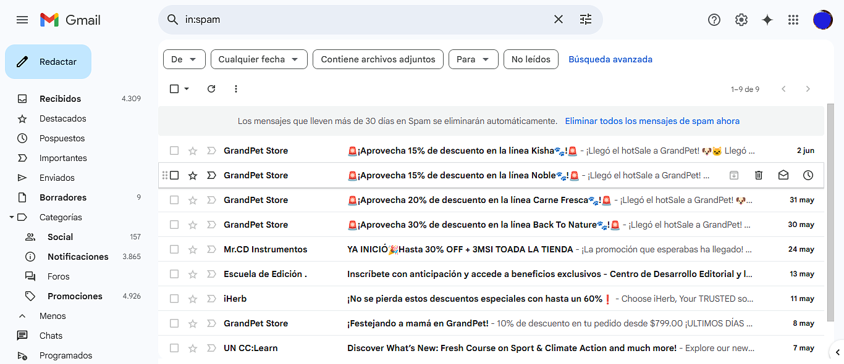Delete the Noble line discount email
The width and height of the screenshot is (844, 364).
pos(758,175)
